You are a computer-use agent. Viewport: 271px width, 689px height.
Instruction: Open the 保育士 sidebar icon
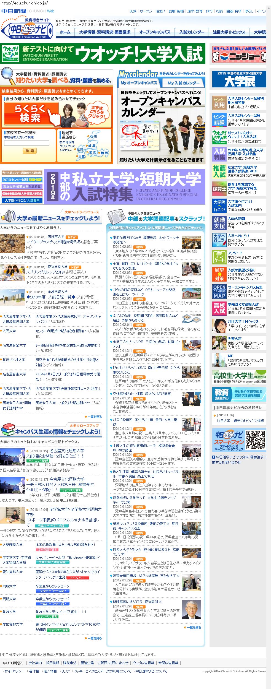pyautogui.click(x=219, y=188)
